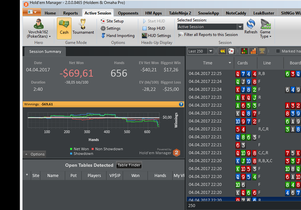This screenshot has height=210, width=301.
Task: Open the NoteCaddy tab
Action: tap(236, 13)
